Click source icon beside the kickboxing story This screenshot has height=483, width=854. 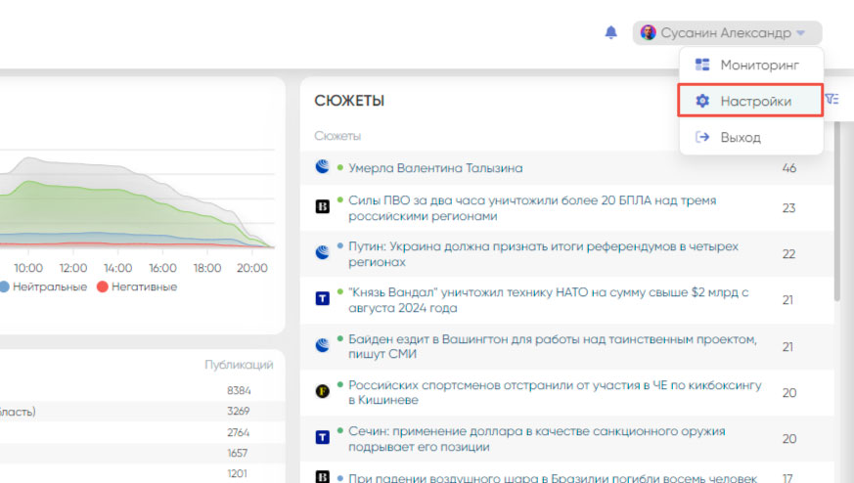click(x=322, y=391)
